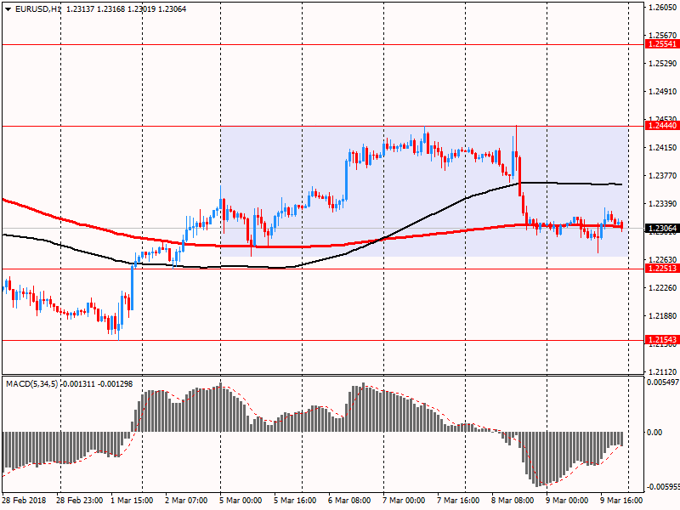Select the 1.21543 red price level label
680x510 pixels.
click(662, 340)
